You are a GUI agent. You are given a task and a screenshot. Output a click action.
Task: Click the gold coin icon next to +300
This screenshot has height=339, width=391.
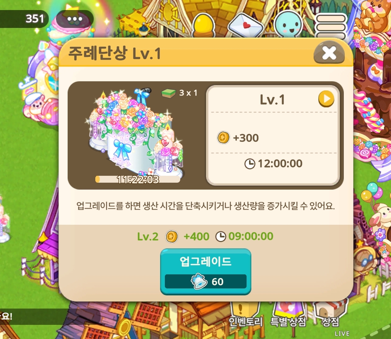tap(223, 137)
